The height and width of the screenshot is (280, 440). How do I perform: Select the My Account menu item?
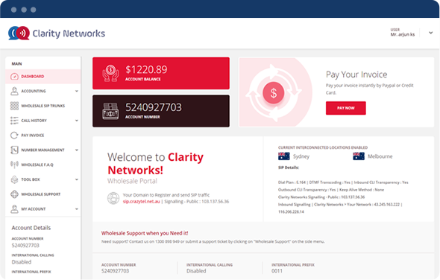(43, 209)
